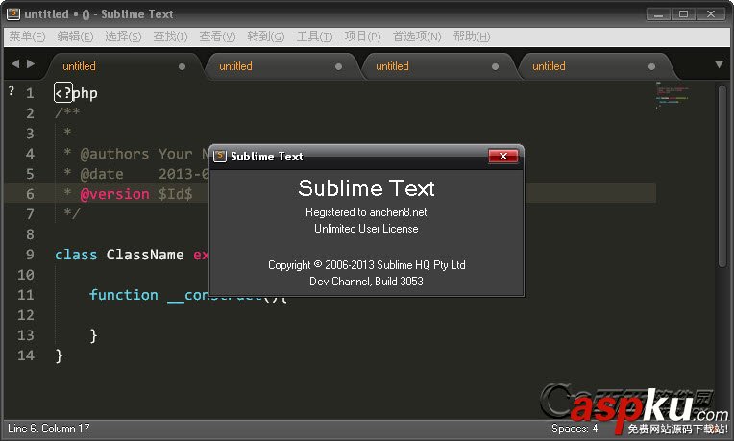The width and height of the screenshot is (734, 441).
Task: Open the 菜单(F) menu
Action: 27,37
